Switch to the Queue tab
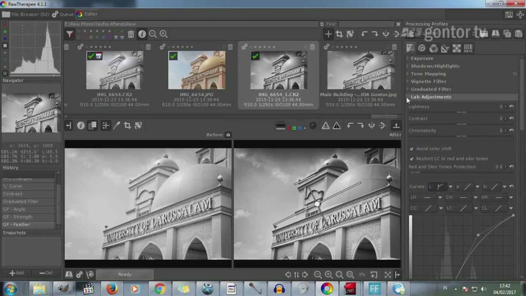Viewport: 526px width, 296px height. pos(63,14)
